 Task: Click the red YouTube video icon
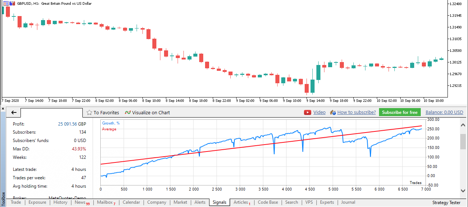click(308, 112)
